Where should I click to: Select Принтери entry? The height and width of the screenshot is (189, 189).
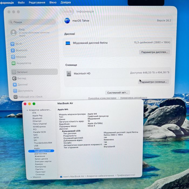40,172
